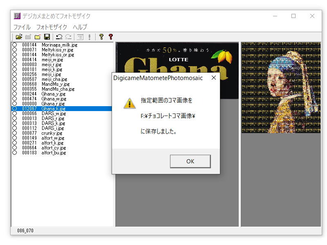Viewport: 327px width, 245px height.
Task: Click the count 000668 in the list
Action: coord(29,84)
